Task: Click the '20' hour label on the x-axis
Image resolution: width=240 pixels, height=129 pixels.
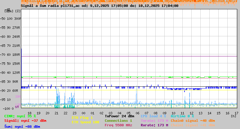Action: tap(47, 113)
